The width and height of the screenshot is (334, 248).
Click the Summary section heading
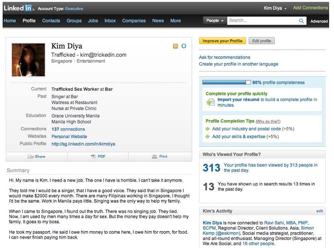18,170
